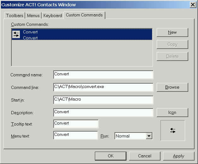
Task: Focus the Command line field
Action: click(x=103, y=87)
